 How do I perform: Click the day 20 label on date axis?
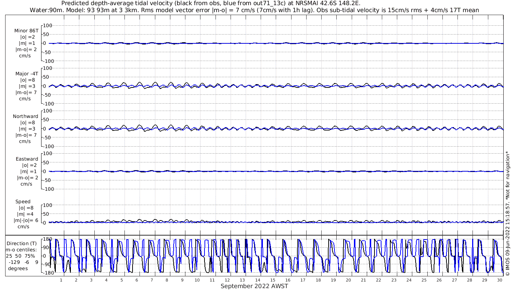pyautogui.click(x=348, y=280)
